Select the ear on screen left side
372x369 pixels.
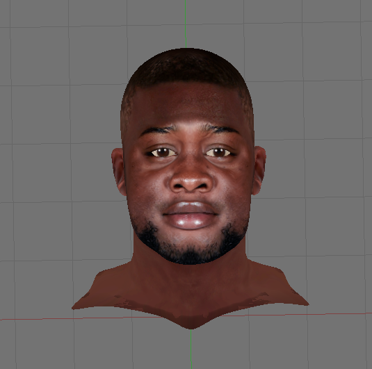click(x=119, y=171)
